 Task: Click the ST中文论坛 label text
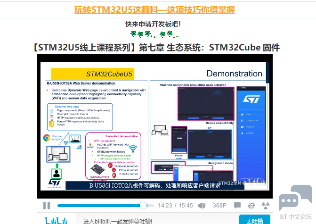pos(295,217)
